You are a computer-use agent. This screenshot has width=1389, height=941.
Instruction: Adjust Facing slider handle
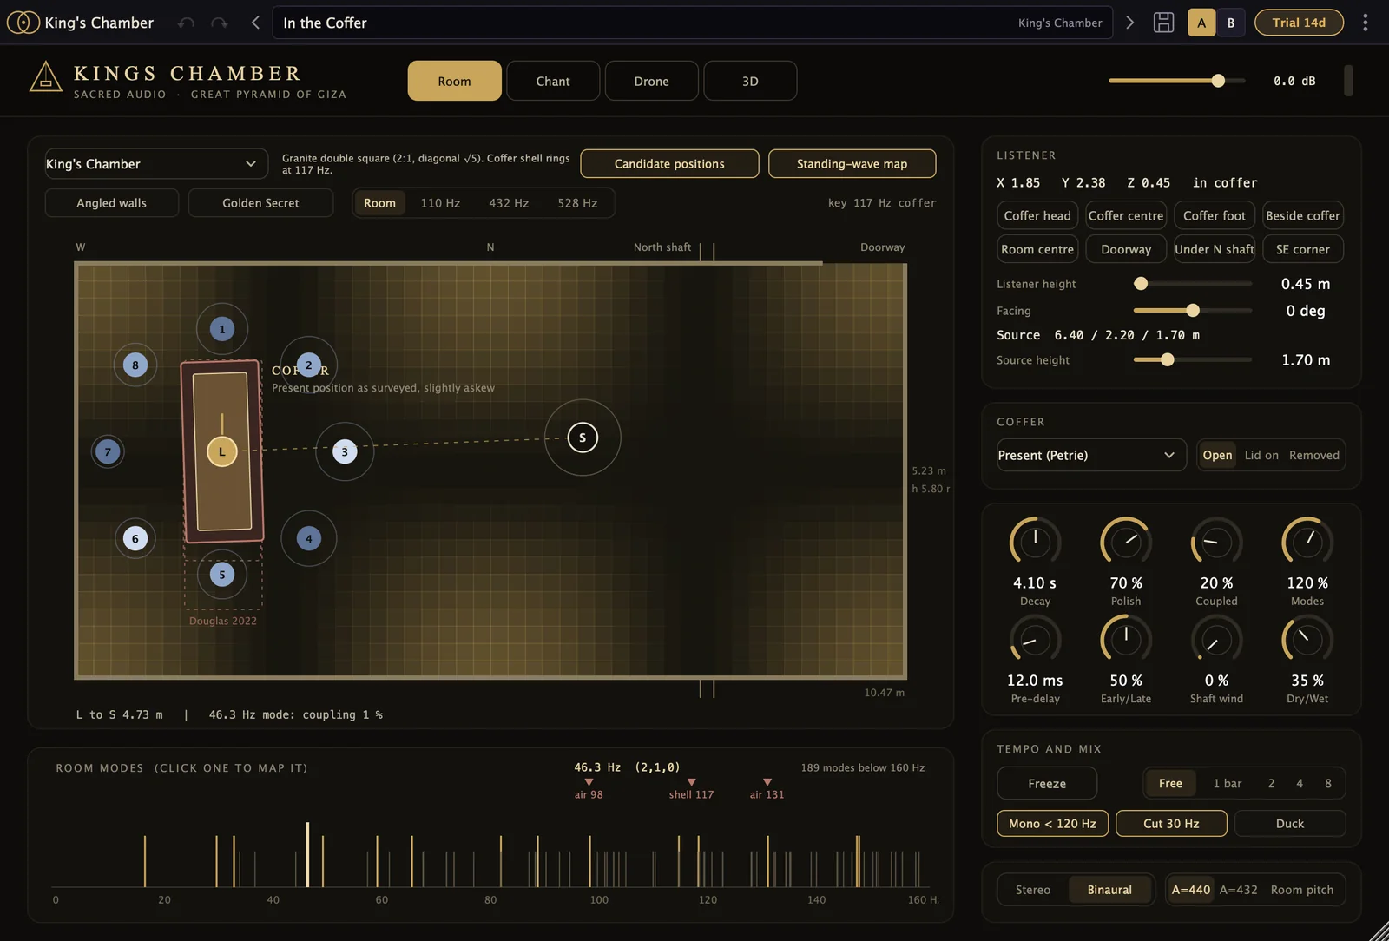[1193, 311]
